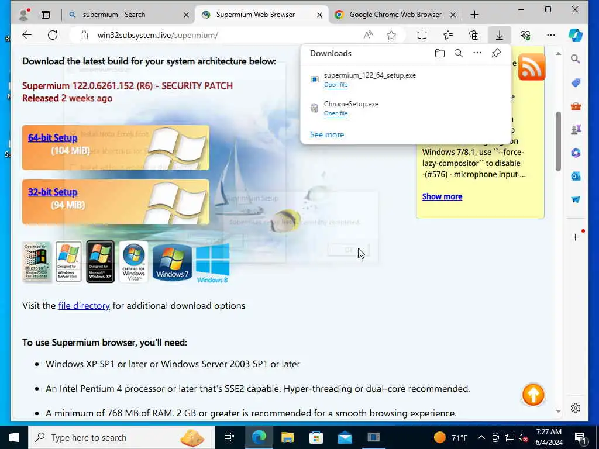Viewport: 599px width, 449px height.
Task: Open Task View from the taskbar
Action: 229,437
